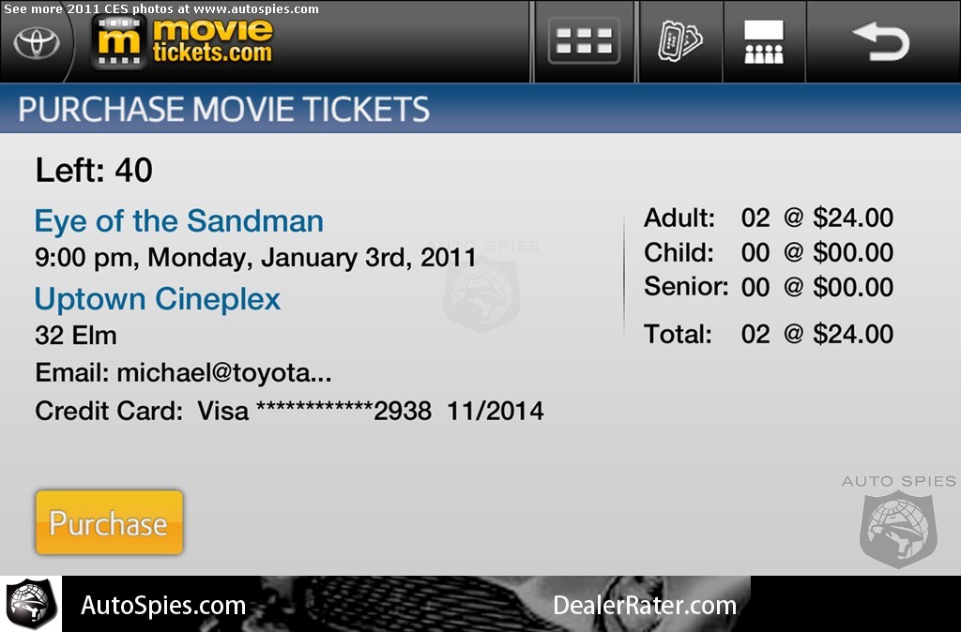Tap the 9:00 pm showtime line
The image size is (961, 632).
255,257
